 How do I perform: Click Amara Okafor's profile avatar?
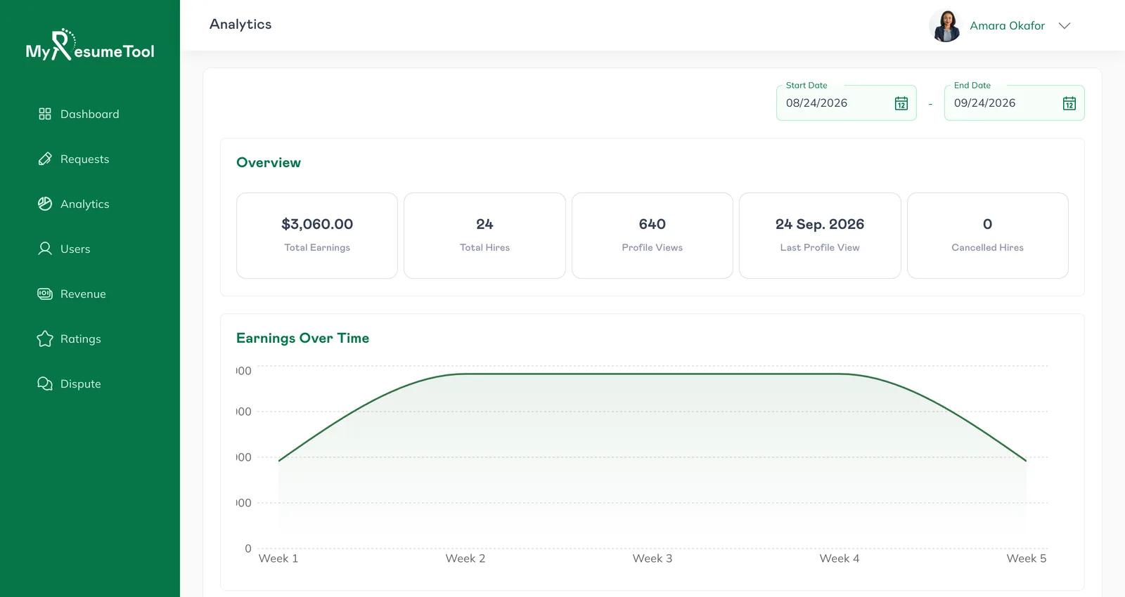pyautogui.click(x=946, y=25)
